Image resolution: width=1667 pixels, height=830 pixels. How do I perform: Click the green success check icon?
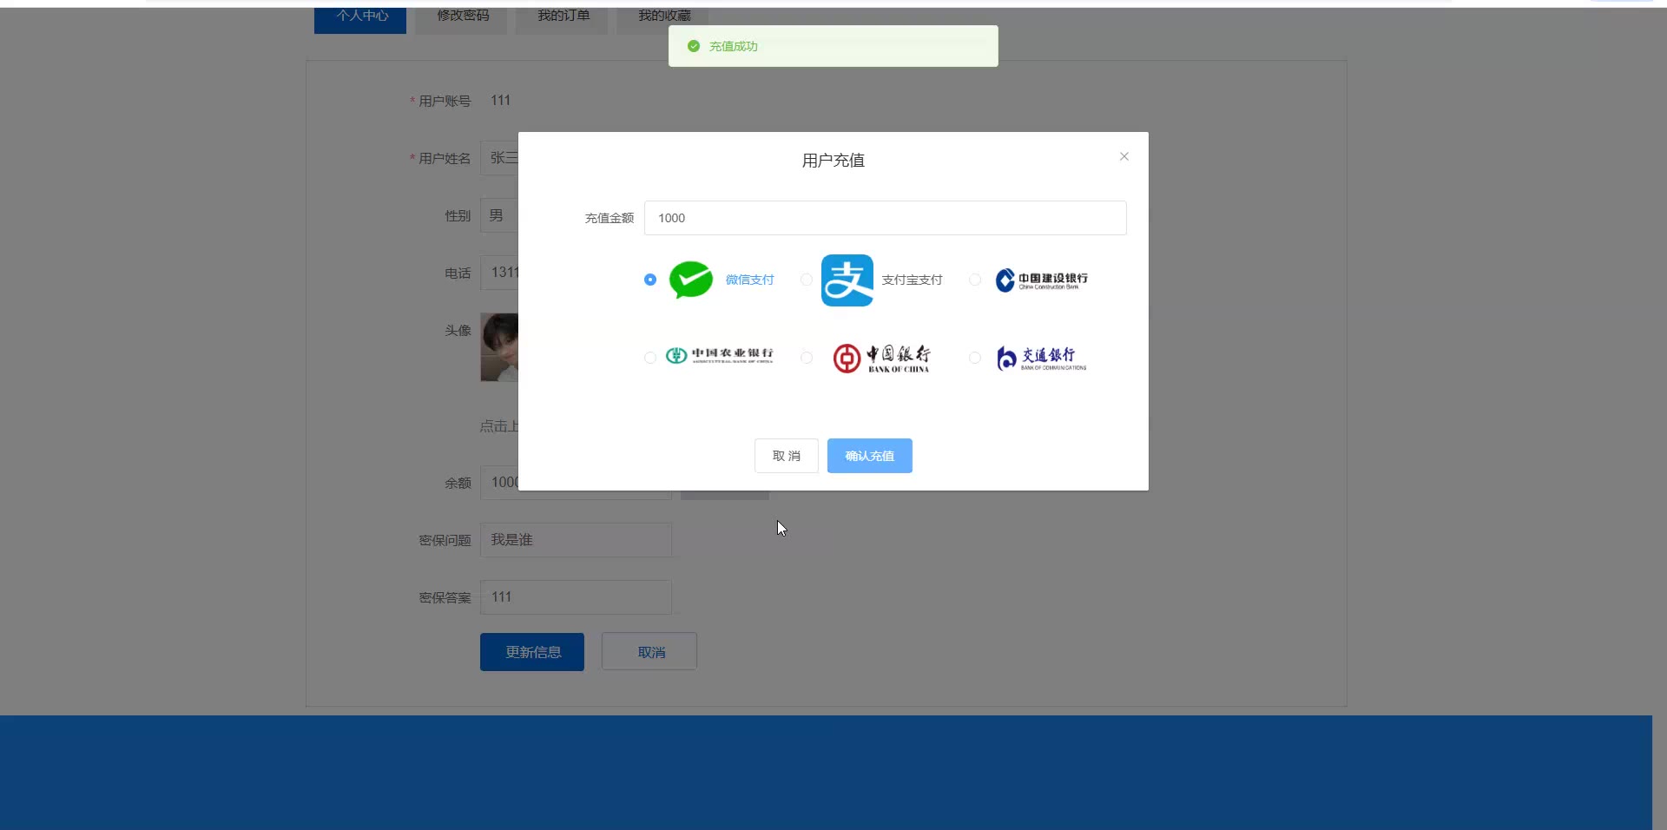coord(694,46)
